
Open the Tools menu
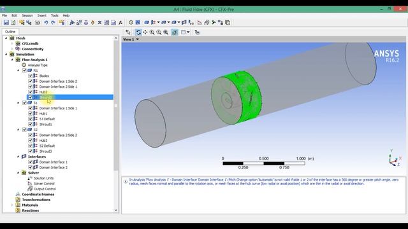(x=55, y=15)
